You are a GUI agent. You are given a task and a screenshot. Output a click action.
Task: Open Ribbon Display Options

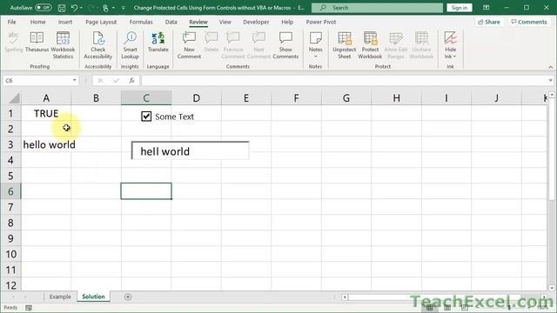(x=487, y=8)
